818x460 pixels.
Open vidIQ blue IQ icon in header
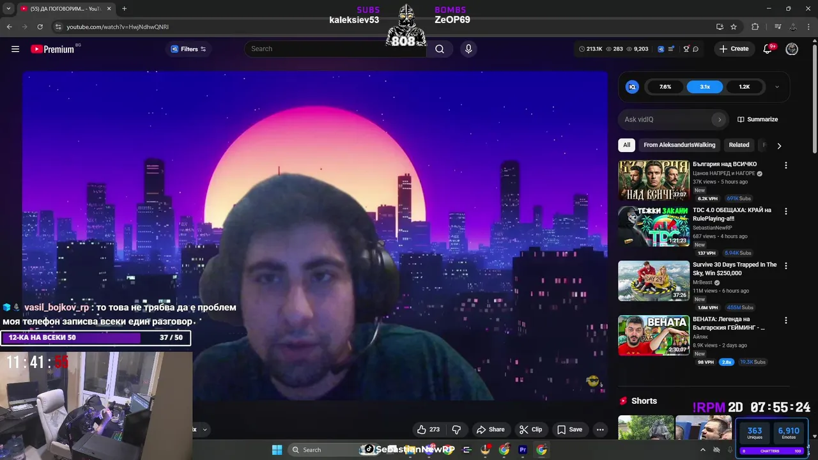coord(661,49)
